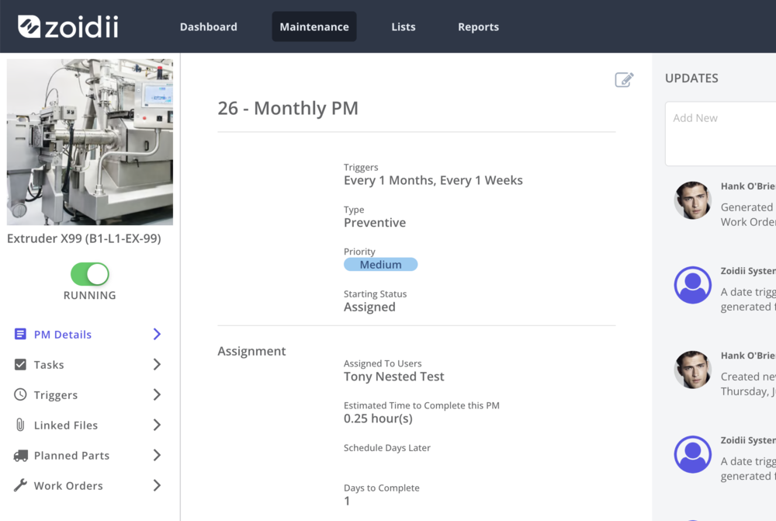The height and width of the screenshot is (521, 776).
Task: Select the Maintenance tab
Action: pos(314,26)
